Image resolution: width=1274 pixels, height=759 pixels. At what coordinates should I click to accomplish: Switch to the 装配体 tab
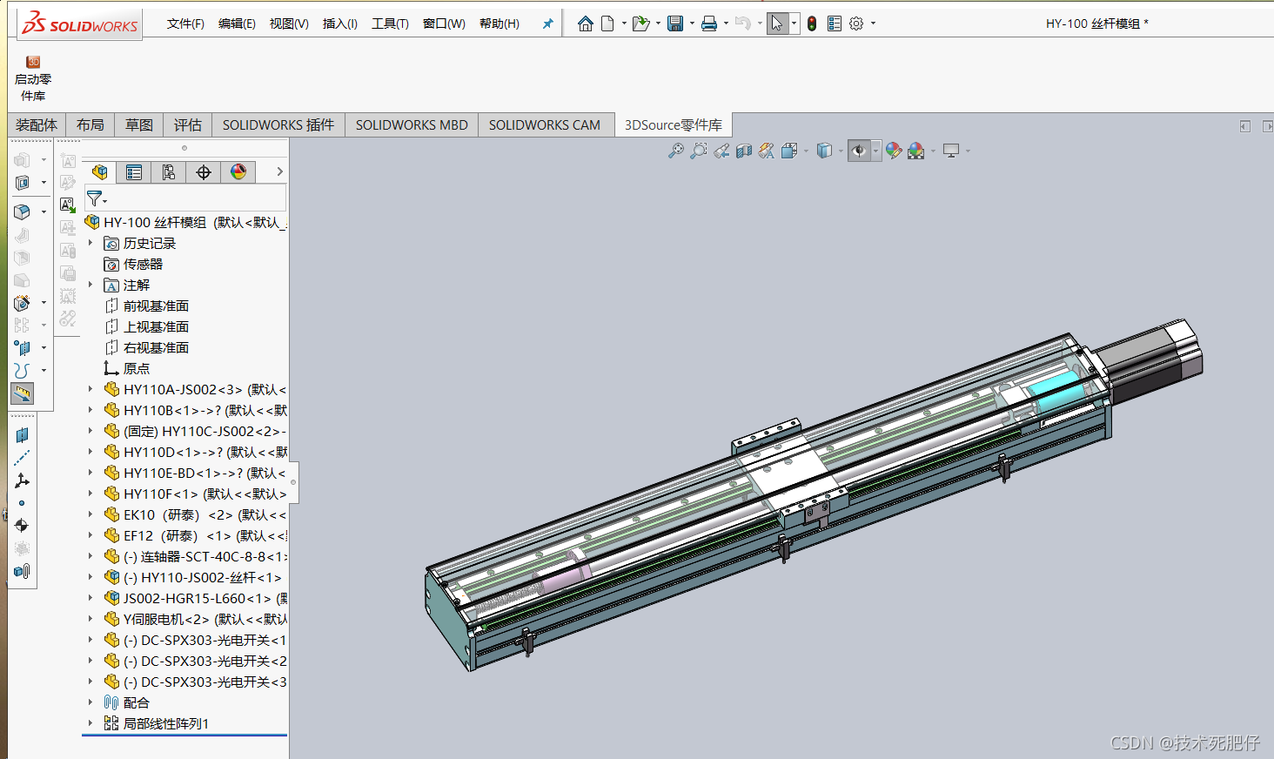pyautogui.click(x=37, y=124)
